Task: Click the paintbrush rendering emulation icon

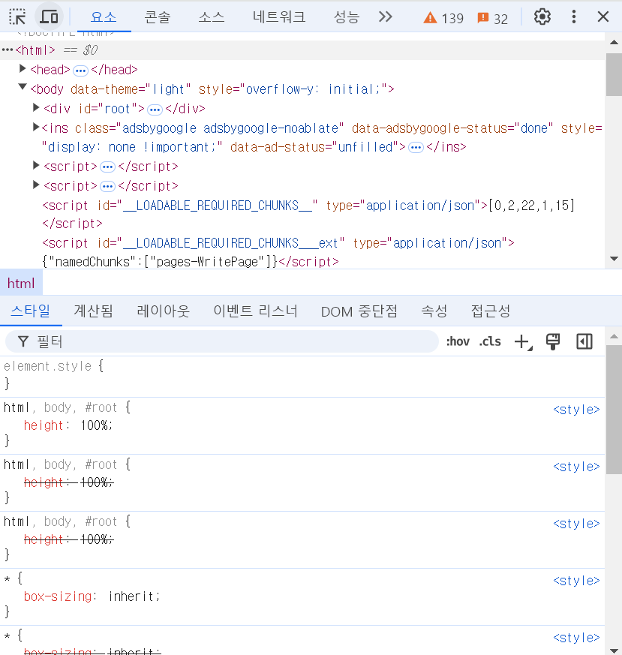Action: coord(553,341)
